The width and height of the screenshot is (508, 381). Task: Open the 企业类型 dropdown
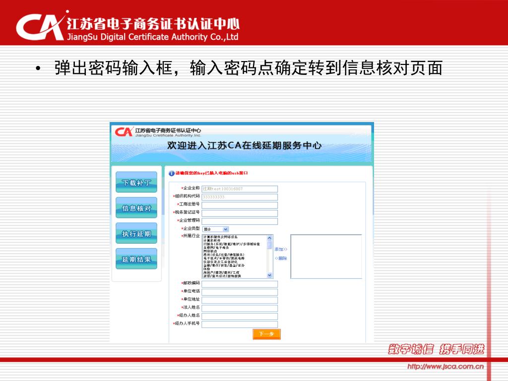215,229
